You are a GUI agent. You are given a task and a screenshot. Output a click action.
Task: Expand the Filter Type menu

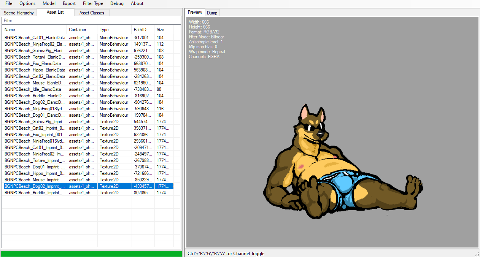point(93,3)
